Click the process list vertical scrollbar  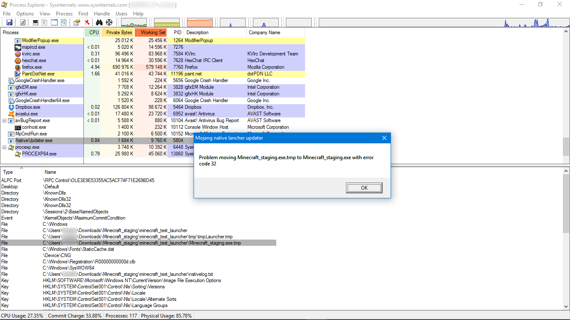(x=566, y=96)
